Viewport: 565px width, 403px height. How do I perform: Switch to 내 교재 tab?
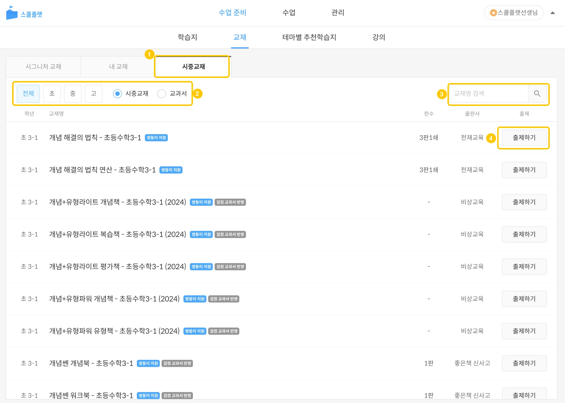click(118, 67)
